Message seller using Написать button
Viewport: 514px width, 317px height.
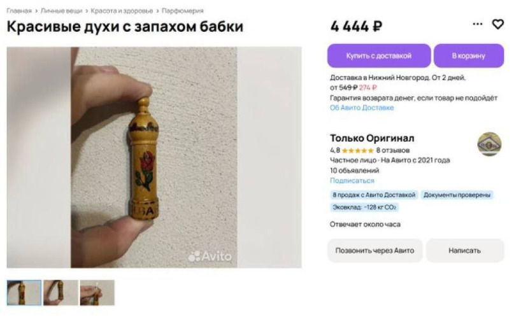coord(464,251)
